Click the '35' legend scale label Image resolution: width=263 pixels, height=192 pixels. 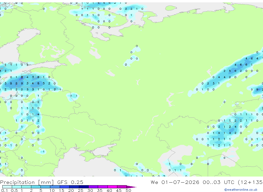pos(100,190)
